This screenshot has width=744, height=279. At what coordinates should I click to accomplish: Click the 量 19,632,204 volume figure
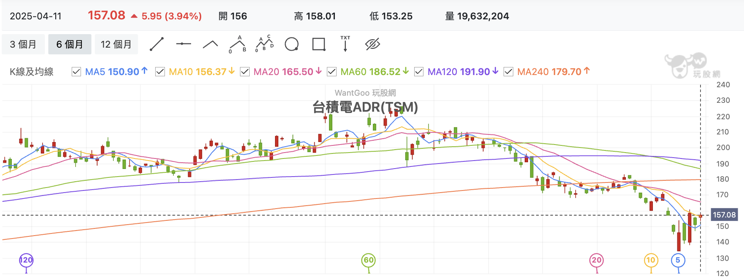[x=477, y=16]
